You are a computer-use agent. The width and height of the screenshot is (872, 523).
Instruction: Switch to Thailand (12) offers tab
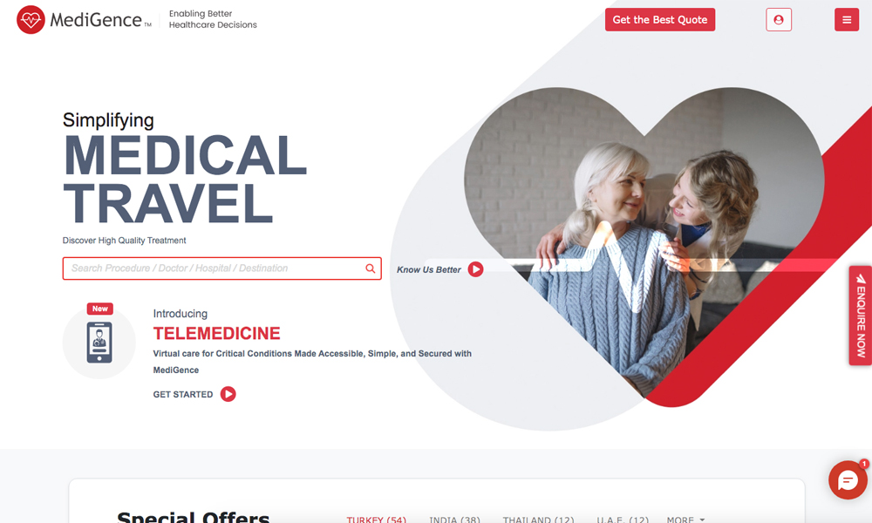coord(538,520)
